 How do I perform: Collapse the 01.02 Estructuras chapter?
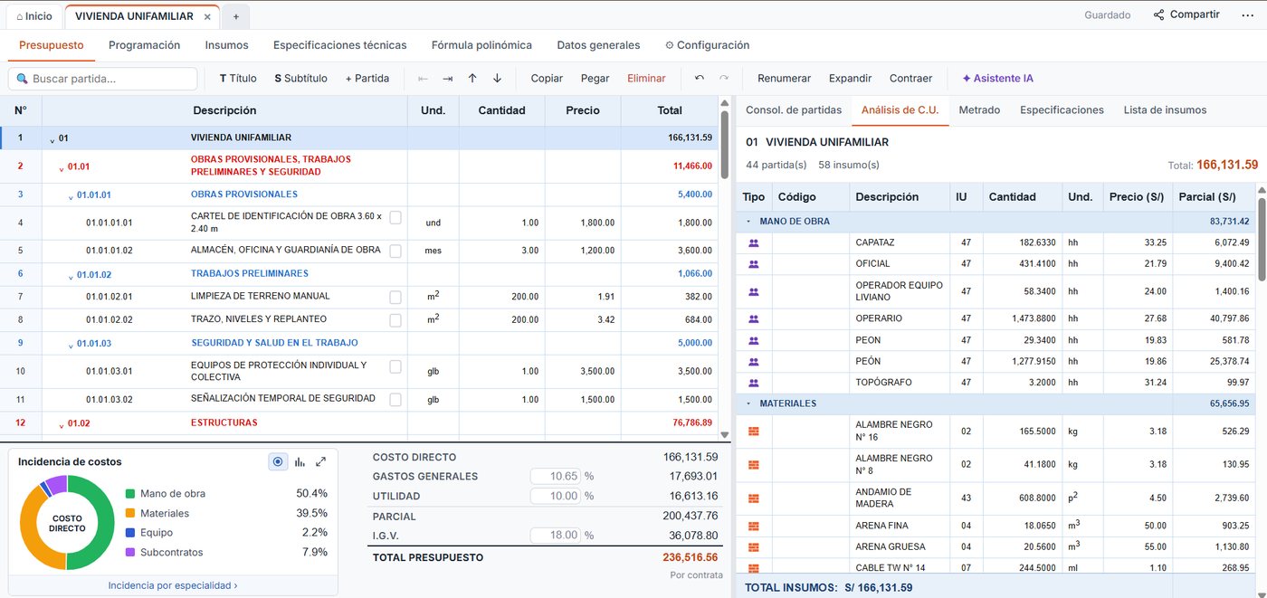pos(62,424)
